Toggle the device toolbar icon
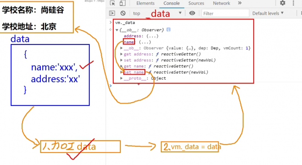The height and width of the screenshot is (165, 302). pos(123,3)
